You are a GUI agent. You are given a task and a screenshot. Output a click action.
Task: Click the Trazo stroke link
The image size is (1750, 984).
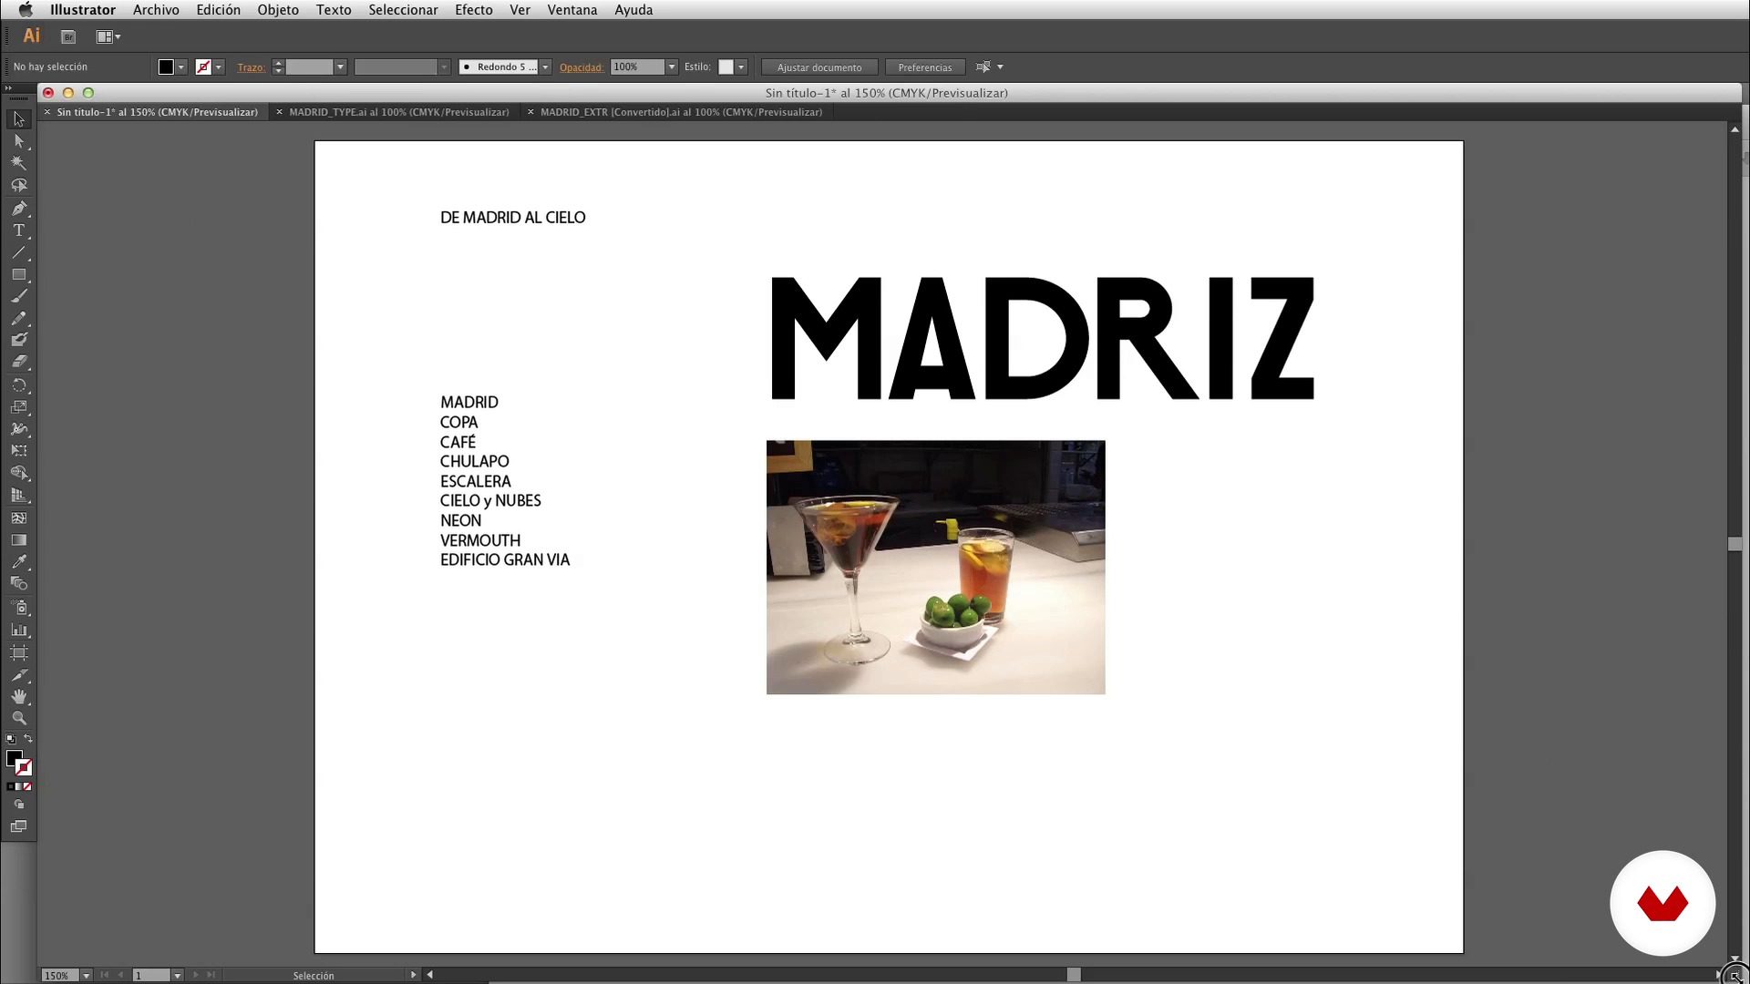point(251,67)
